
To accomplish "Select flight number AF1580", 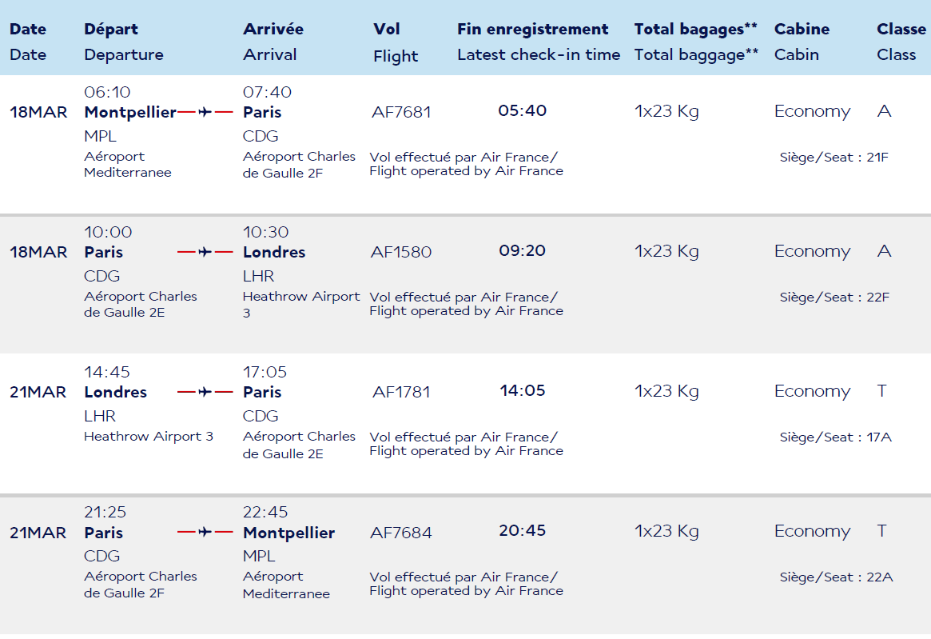I will tap(401, 252).
